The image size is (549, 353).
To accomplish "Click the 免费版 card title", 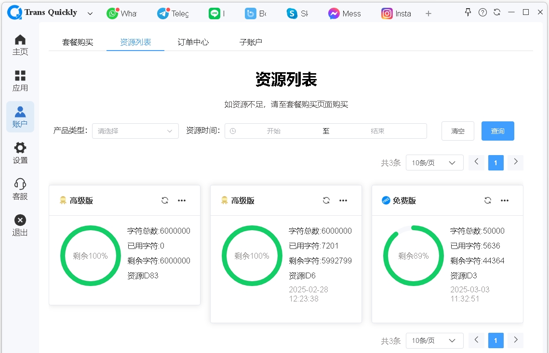I will click(404, 200).
